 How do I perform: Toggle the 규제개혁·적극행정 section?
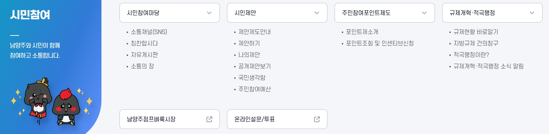click(x=492, y=13)
